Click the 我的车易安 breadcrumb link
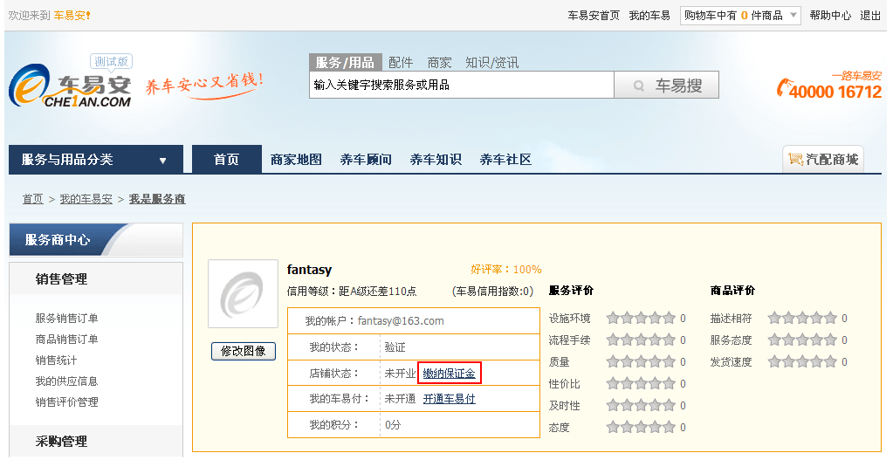The height and width of the screenshot is (460, 893). click(86, 199)
